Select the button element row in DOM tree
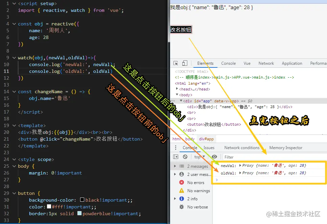 pos(214,124)
